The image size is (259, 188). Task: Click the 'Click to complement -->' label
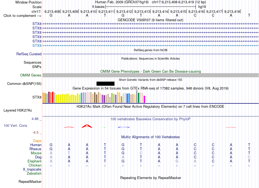[22, 16]
